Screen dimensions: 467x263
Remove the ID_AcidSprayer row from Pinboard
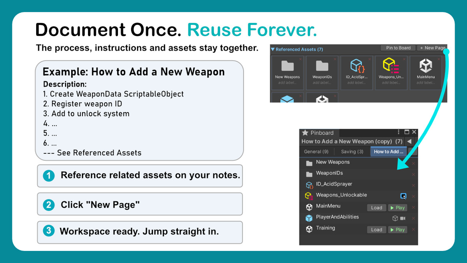(x=413, y=186)
